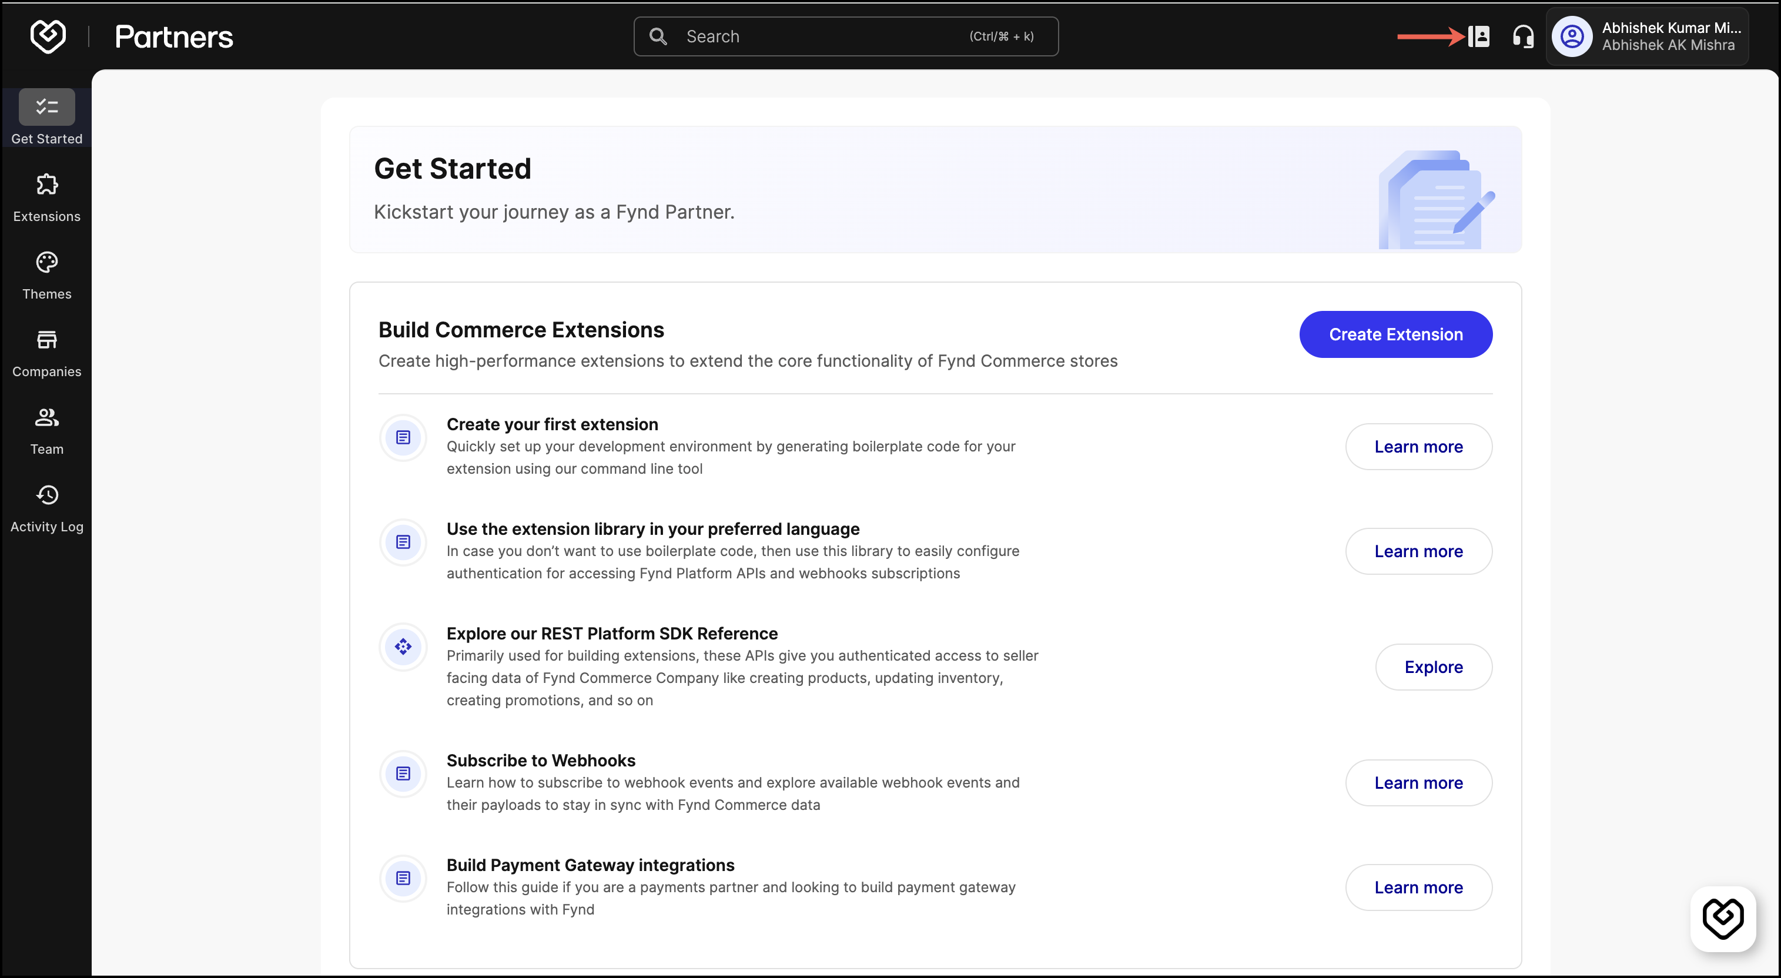Click the search magnifier icon
This screenshot has width=1781, height=978.
coord(658,36)
